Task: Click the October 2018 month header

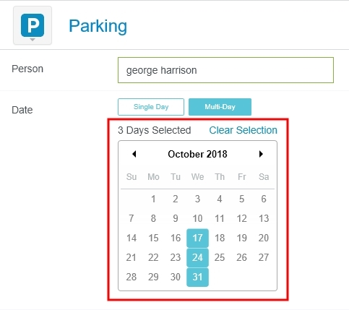Action: pyautogui.click(x=197, y=154)
